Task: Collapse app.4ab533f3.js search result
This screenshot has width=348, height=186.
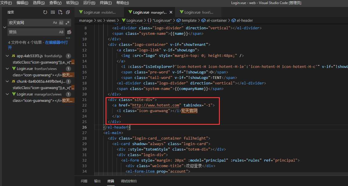Action: [7, 56]
